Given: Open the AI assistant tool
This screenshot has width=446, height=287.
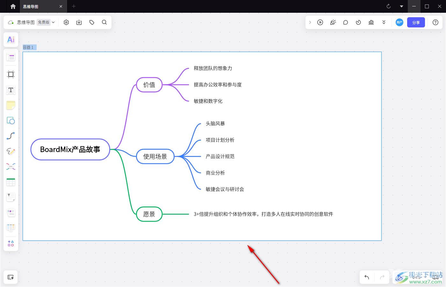Looking at the screenshot, I should tap(11, 40).
